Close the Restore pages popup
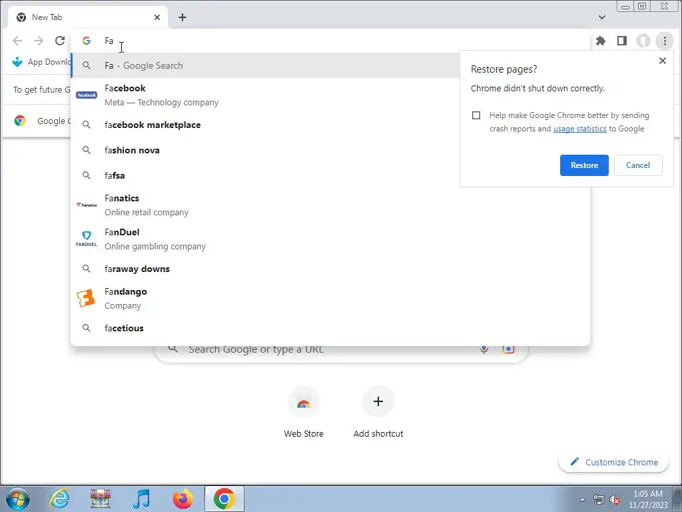This screenshot has width=682, height=512. (x=663, y=61)
